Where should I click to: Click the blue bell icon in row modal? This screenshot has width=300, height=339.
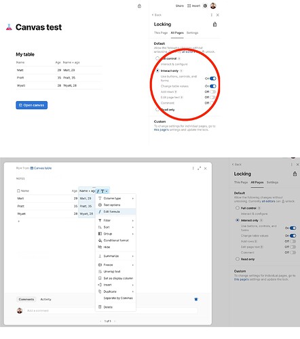[x=196, y=299]
